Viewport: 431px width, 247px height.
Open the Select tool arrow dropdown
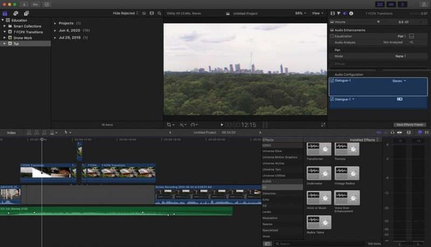(68, 133)
